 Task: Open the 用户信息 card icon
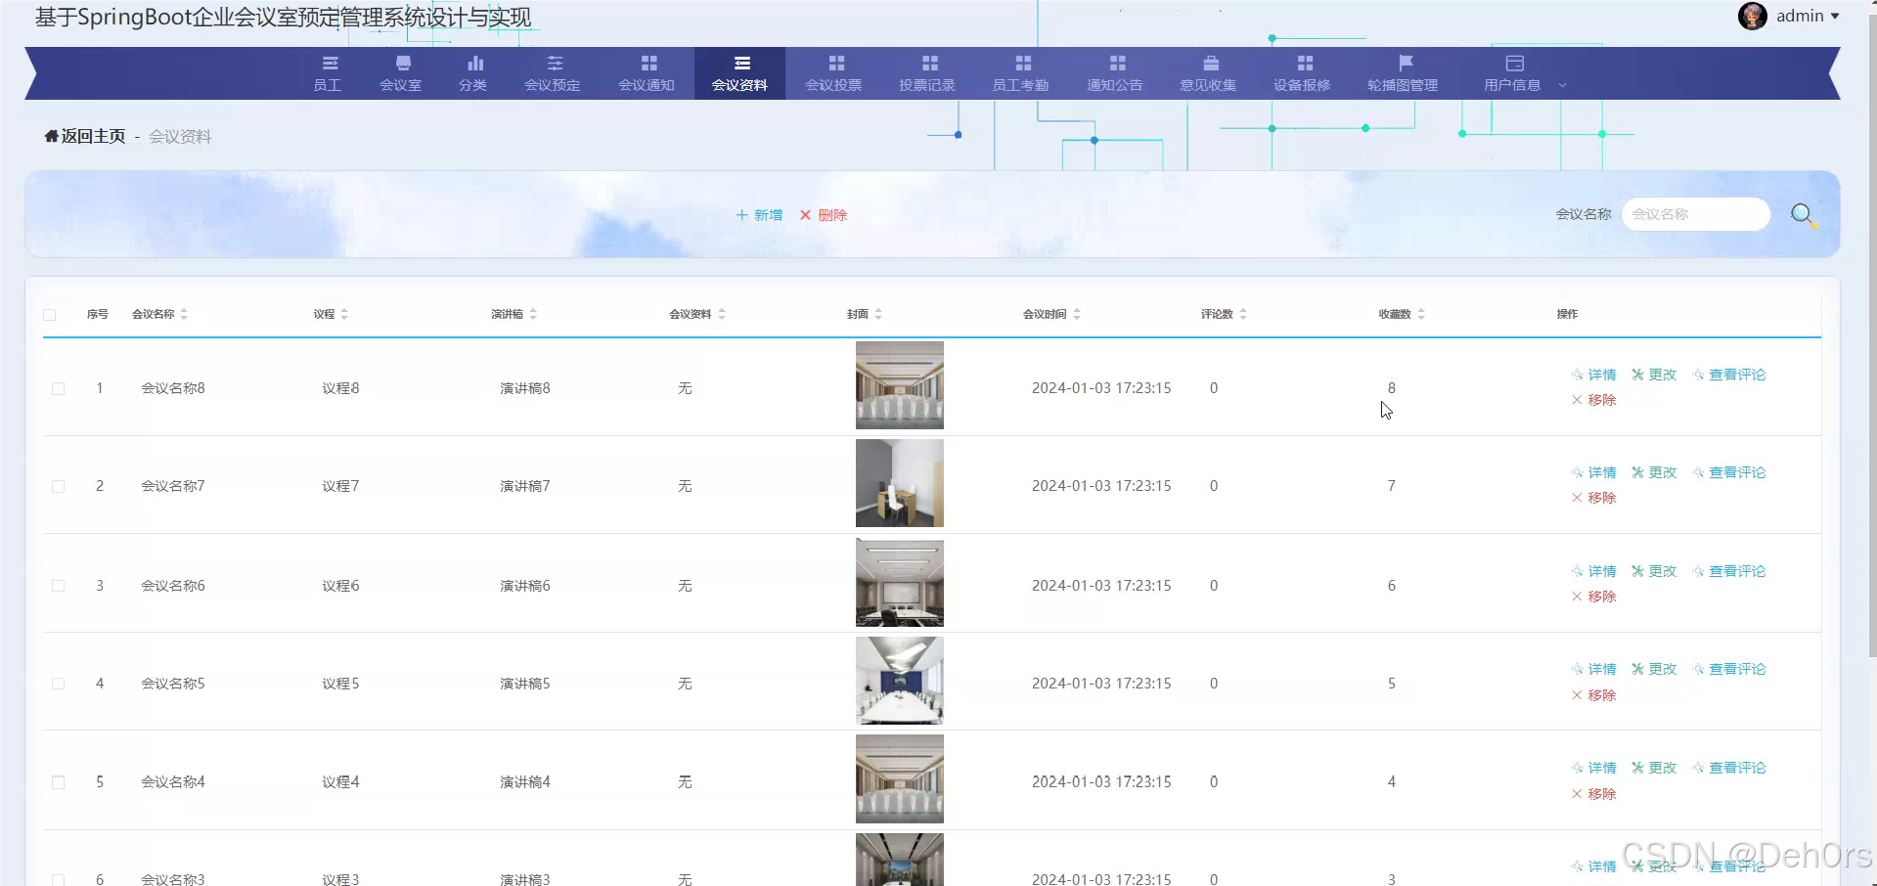point(1515,64)
